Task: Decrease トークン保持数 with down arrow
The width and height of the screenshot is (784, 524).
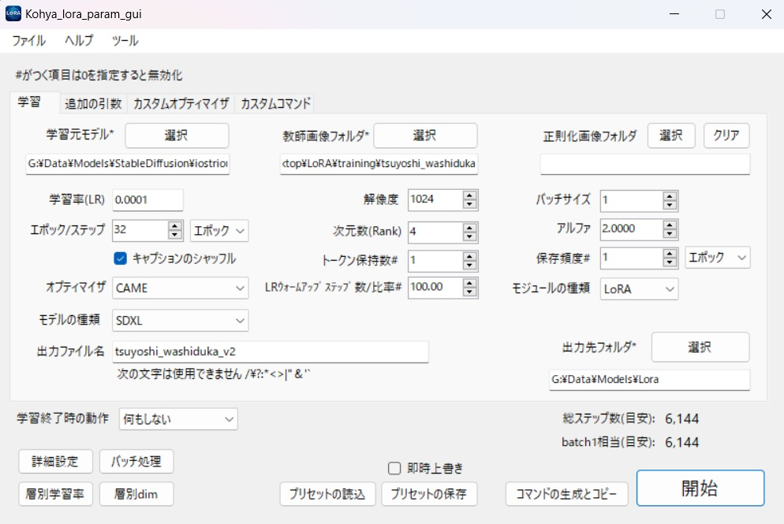Action: click(469, 266)
